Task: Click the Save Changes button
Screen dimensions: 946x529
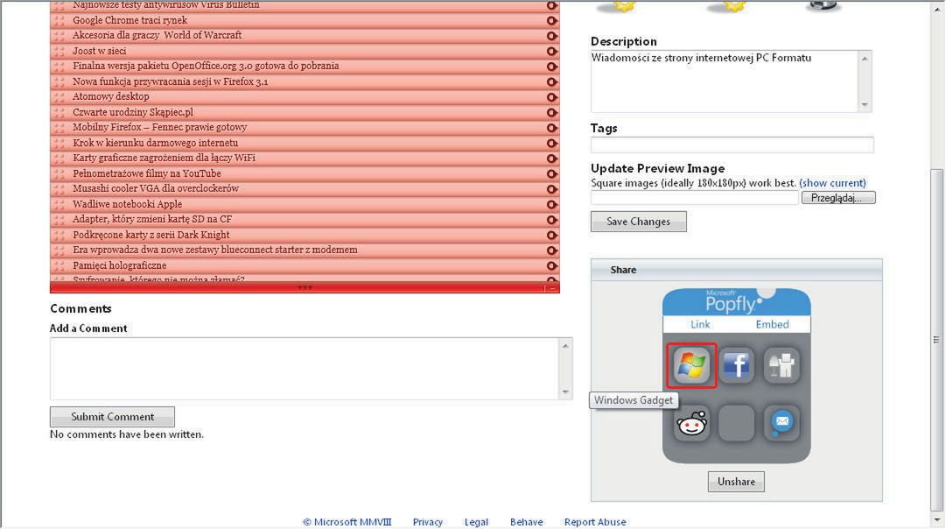Action: [638, 222]
